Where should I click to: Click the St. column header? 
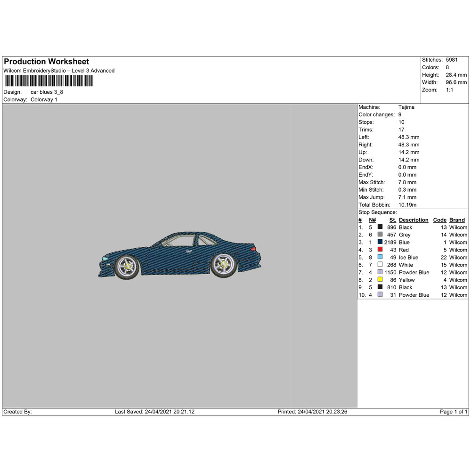(392, 220)
